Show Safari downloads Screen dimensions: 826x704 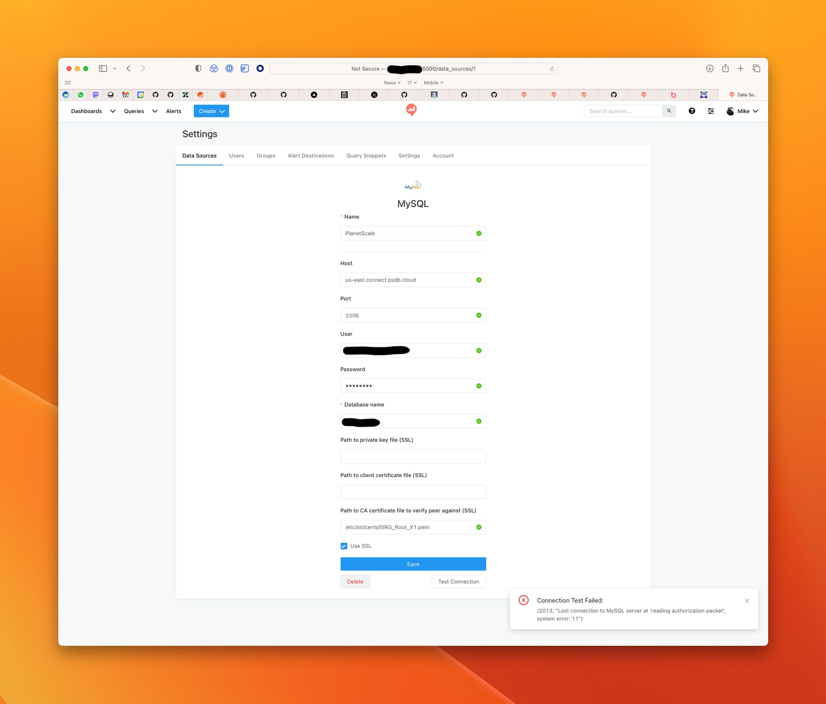point(710,69)
